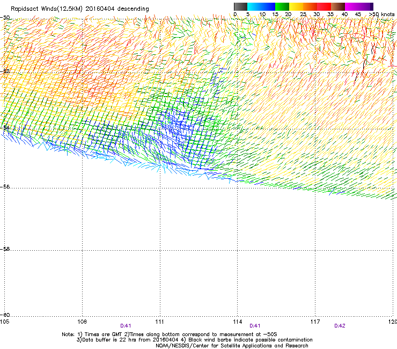Click the latitude label '-60'
The width and height of the screenshot is (397, 349).
point(5,315)
